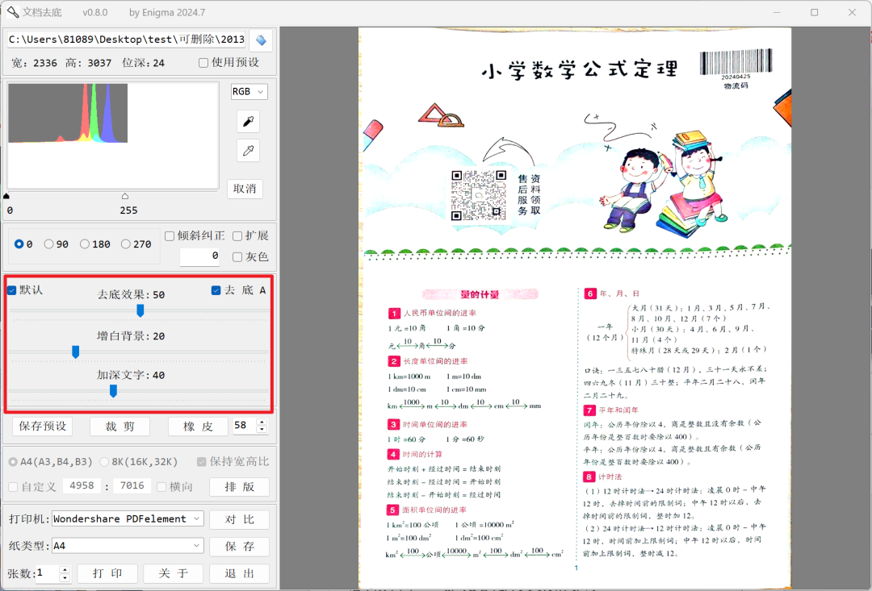Click the black point marker under histogram
Image resolution: width=872 pixels, height=591 pixels.
point(7,196)
